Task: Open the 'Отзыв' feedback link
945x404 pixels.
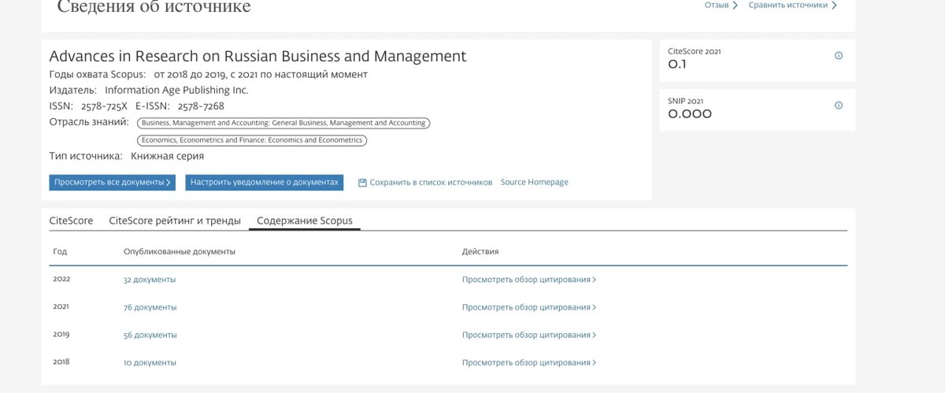Action: (721, 6)
